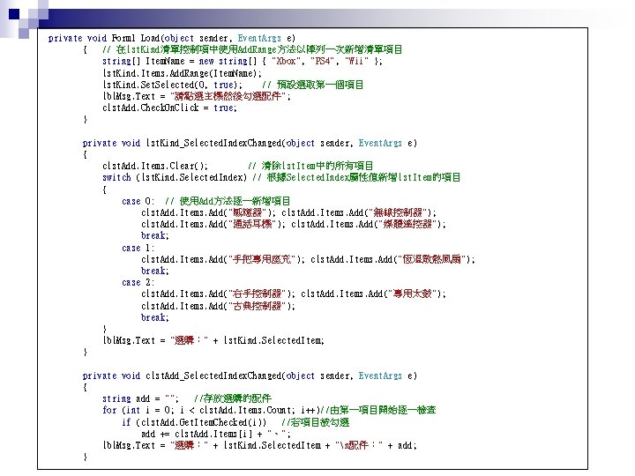635x476 pixels.
Task: Click the clstAdd_SelectedIndexChanged method name
Action: tap(213, 376)
